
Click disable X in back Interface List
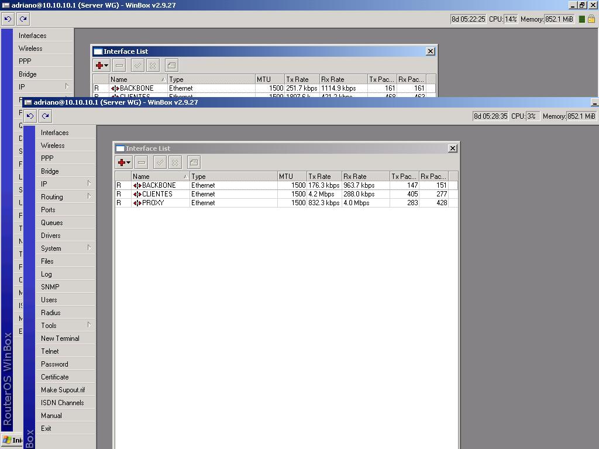tap(153, 65)
